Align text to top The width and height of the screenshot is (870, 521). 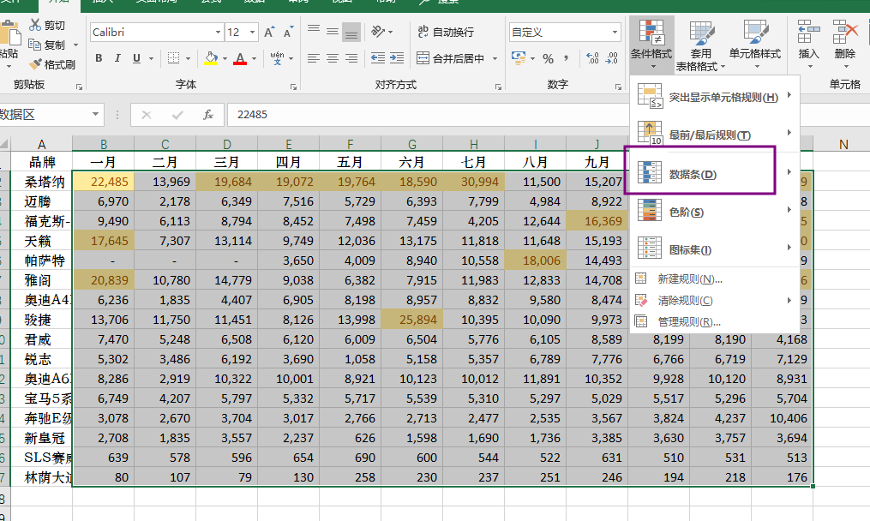coord(314,31)
